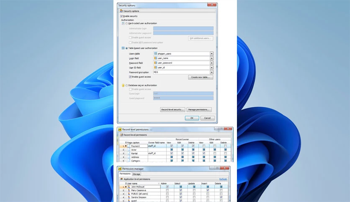Screen dimensions: 350x202
Task: Click the Manage permissions button
Action: [x=199, y=110]
